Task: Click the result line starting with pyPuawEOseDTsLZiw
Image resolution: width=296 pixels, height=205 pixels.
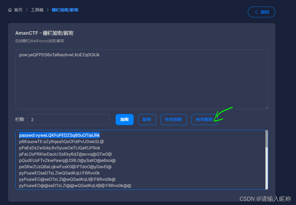Action: (x=60, y=173)
